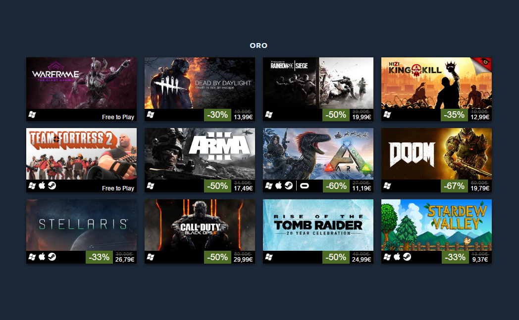Open the Warframe game banner
This screenshot has width=519, height=320.
pos(81,83)
